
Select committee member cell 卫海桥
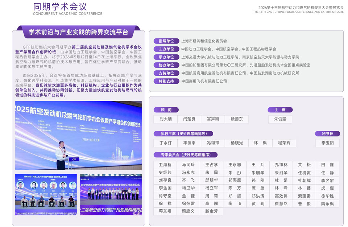point(165,165)
